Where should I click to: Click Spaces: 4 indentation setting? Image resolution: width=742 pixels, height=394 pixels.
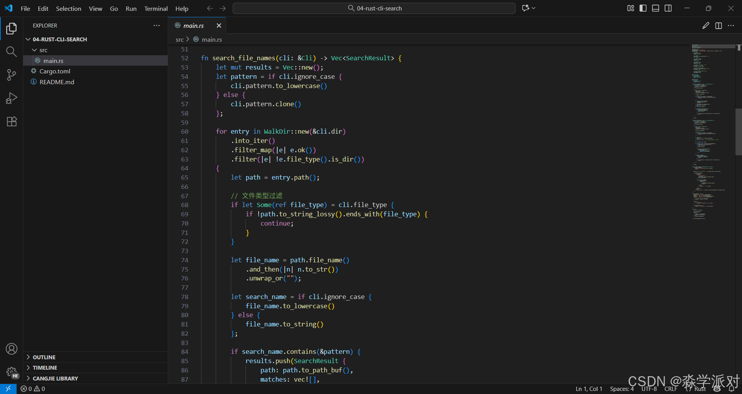(x=622, y=389)
